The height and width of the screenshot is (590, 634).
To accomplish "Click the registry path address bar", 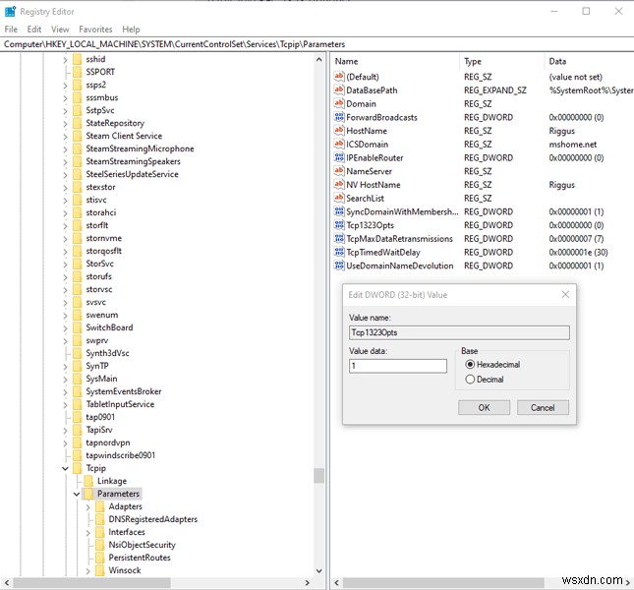I will click(317, 44).
